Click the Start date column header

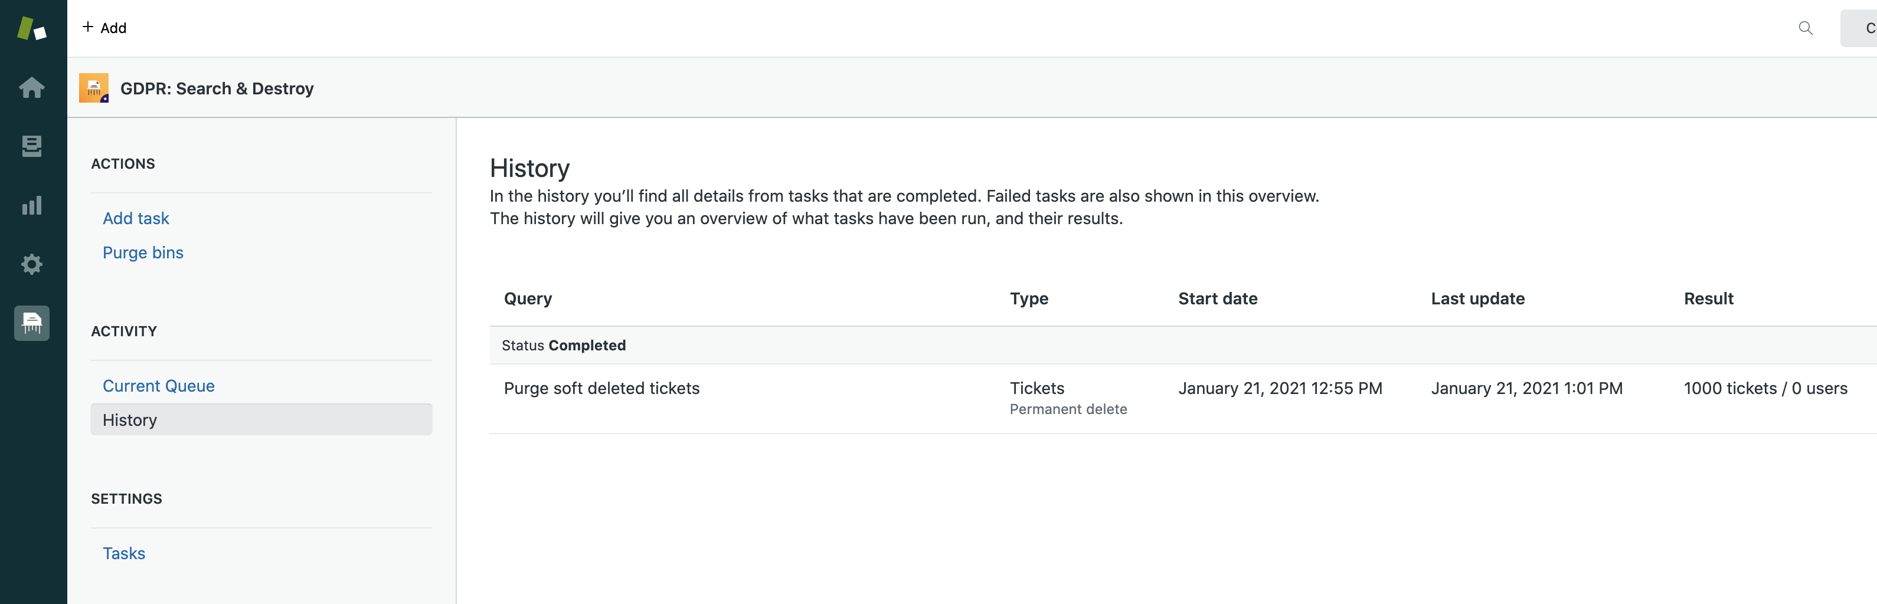click(1217, 298)
